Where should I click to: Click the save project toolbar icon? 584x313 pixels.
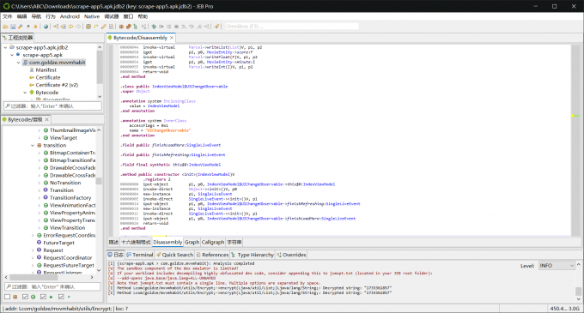click(x=13, y=27)
